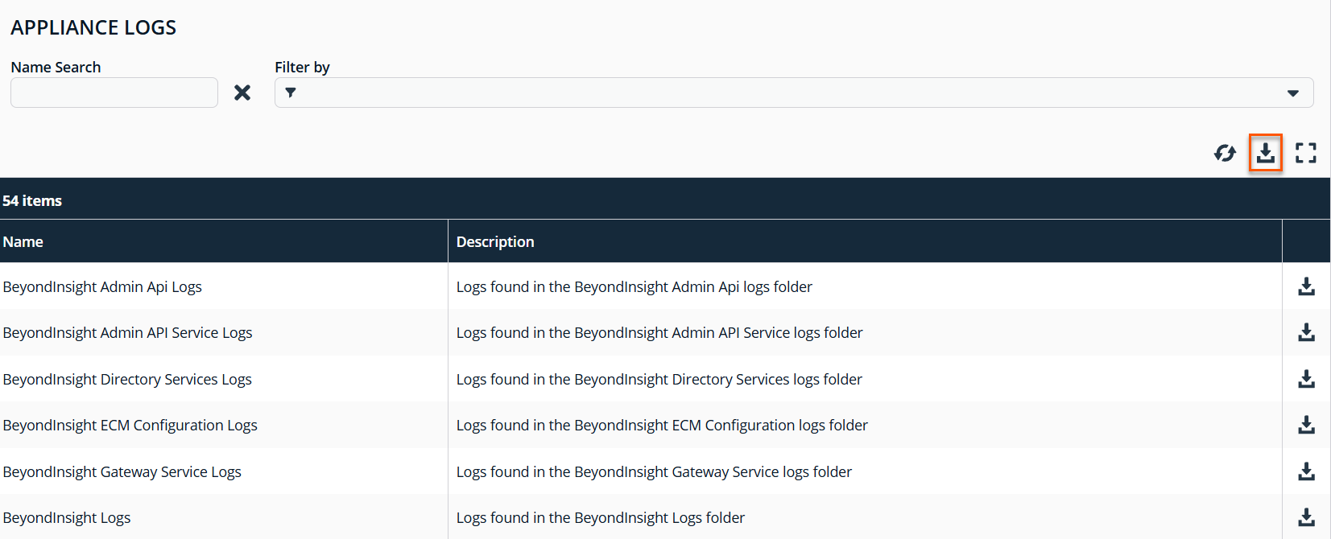Click the dropdown arrow in Filter by

[x=1293, y=93]
